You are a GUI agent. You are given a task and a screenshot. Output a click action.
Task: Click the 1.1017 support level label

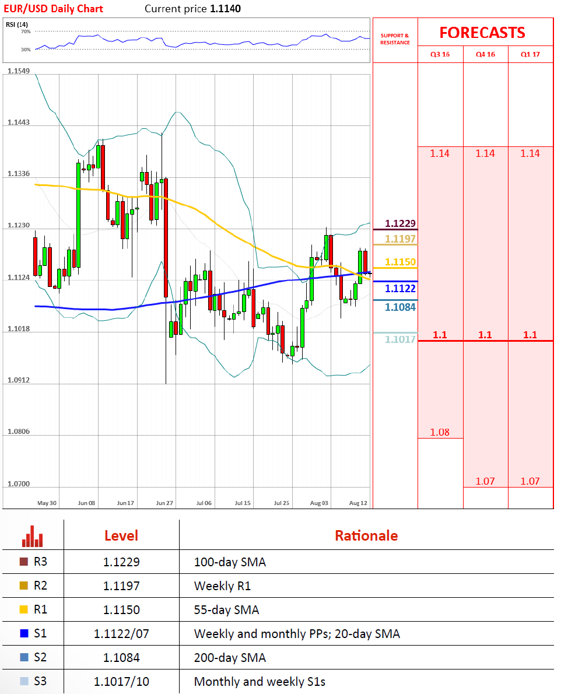[401, 339]
